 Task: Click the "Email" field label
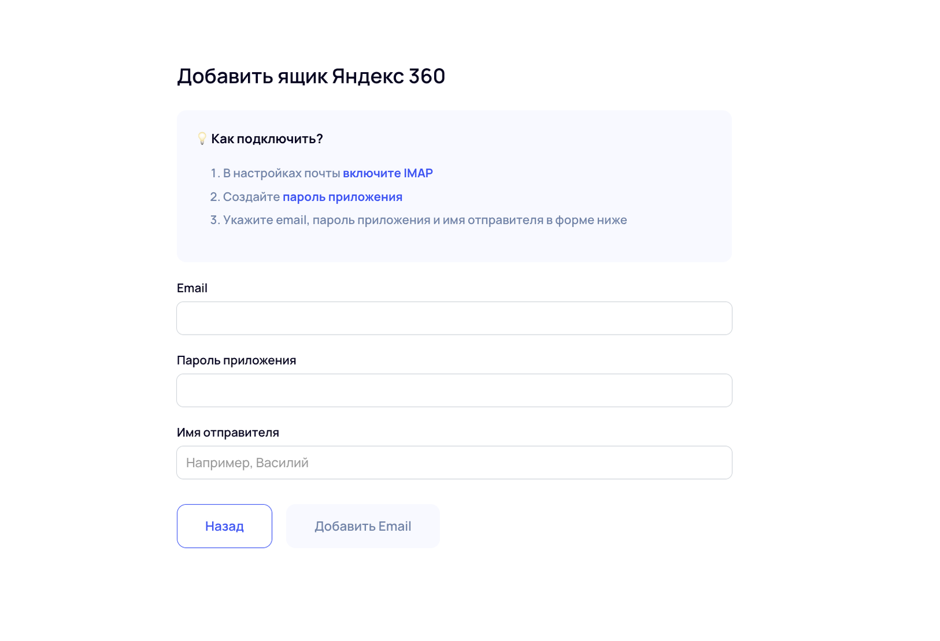click(x=192, y=288)
